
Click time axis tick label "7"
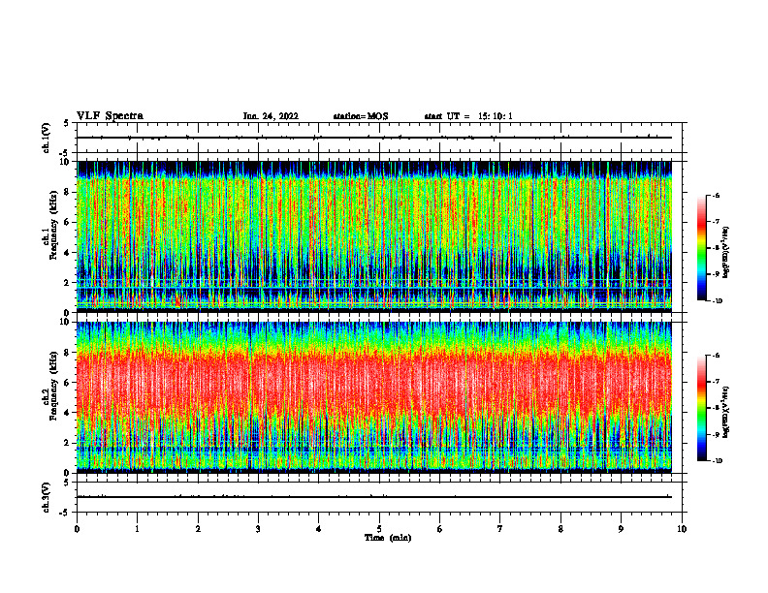pos(500,529)
